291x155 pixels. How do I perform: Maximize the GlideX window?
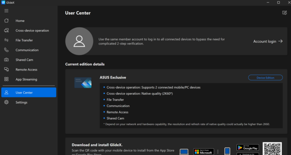click(x=278, y=3)
